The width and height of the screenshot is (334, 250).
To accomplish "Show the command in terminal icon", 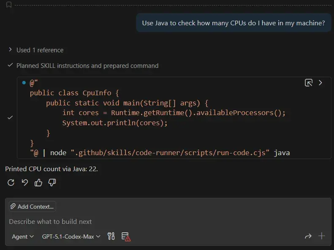I will (x=309, y=83).
